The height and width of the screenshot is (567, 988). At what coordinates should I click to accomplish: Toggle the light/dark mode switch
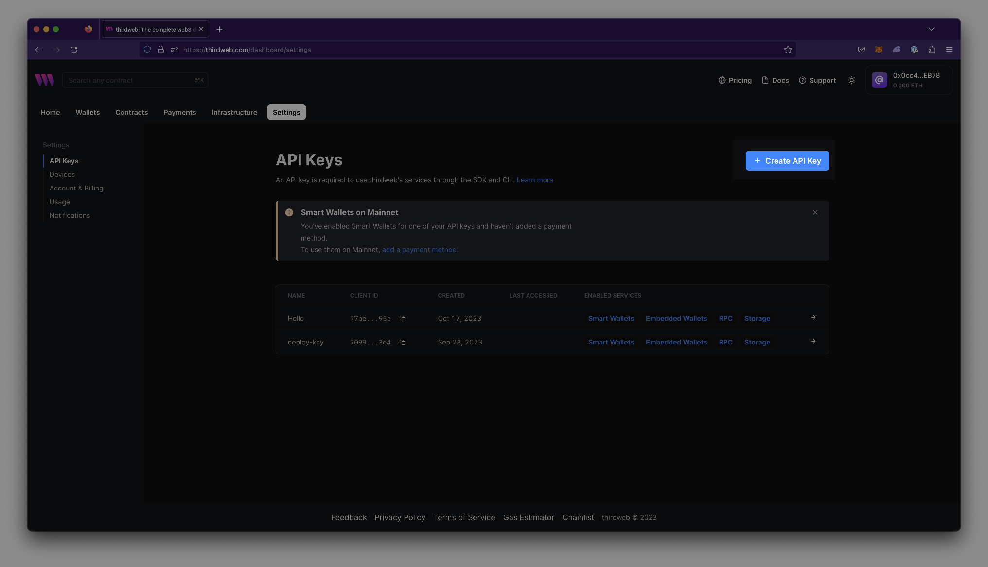851,80
